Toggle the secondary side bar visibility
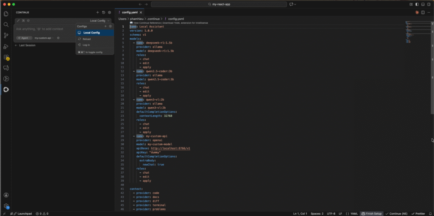 click(x=428, y=4)
